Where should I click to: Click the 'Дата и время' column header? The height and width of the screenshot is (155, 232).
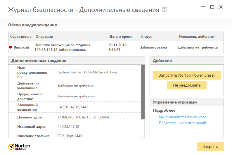(x=121, y=37)
